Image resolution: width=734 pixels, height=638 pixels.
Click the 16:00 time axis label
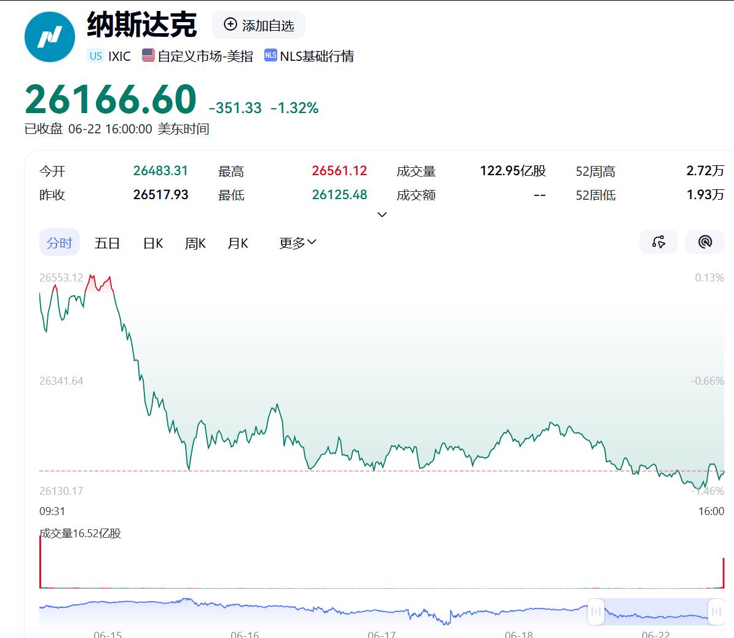(x=711, y=511)
